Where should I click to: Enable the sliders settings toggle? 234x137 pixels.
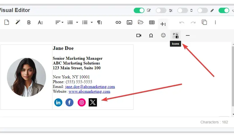pos(161,10)
